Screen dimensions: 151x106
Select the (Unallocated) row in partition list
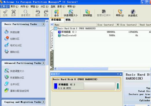pyautogui.click(x=102, y=35)
